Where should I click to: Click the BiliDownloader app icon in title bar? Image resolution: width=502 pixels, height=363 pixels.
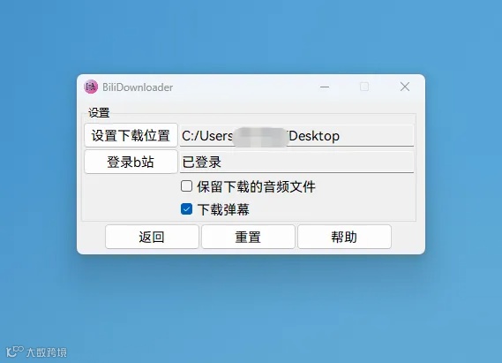pyautogui.click(x=91, y=87)
